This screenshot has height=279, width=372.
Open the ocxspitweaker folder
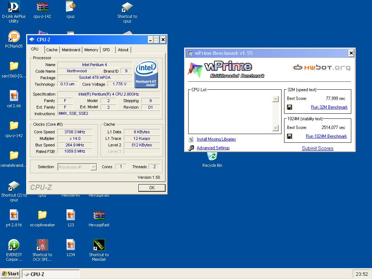pos(42,215)
